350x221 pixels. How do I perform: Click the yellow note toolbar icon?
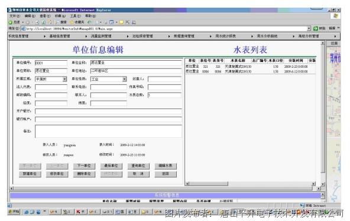[x=121, y=22]
